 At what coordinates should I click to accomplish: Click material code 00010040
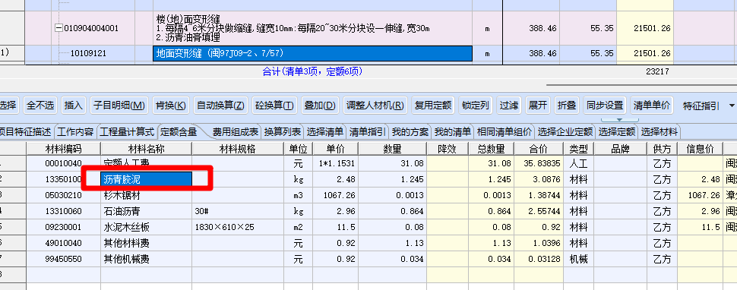[64, 163]
